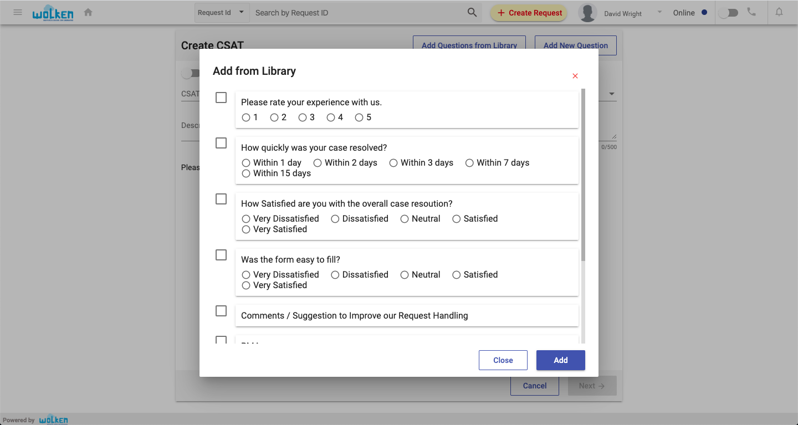
Task: Check the 'Please rate your experience' question box
Action: (x=221, y=98)
